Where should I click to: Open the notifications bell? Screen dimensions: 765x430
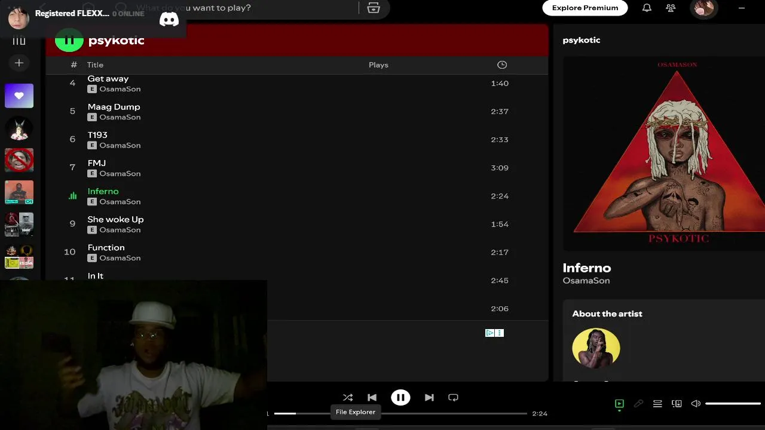coord(647,8)
